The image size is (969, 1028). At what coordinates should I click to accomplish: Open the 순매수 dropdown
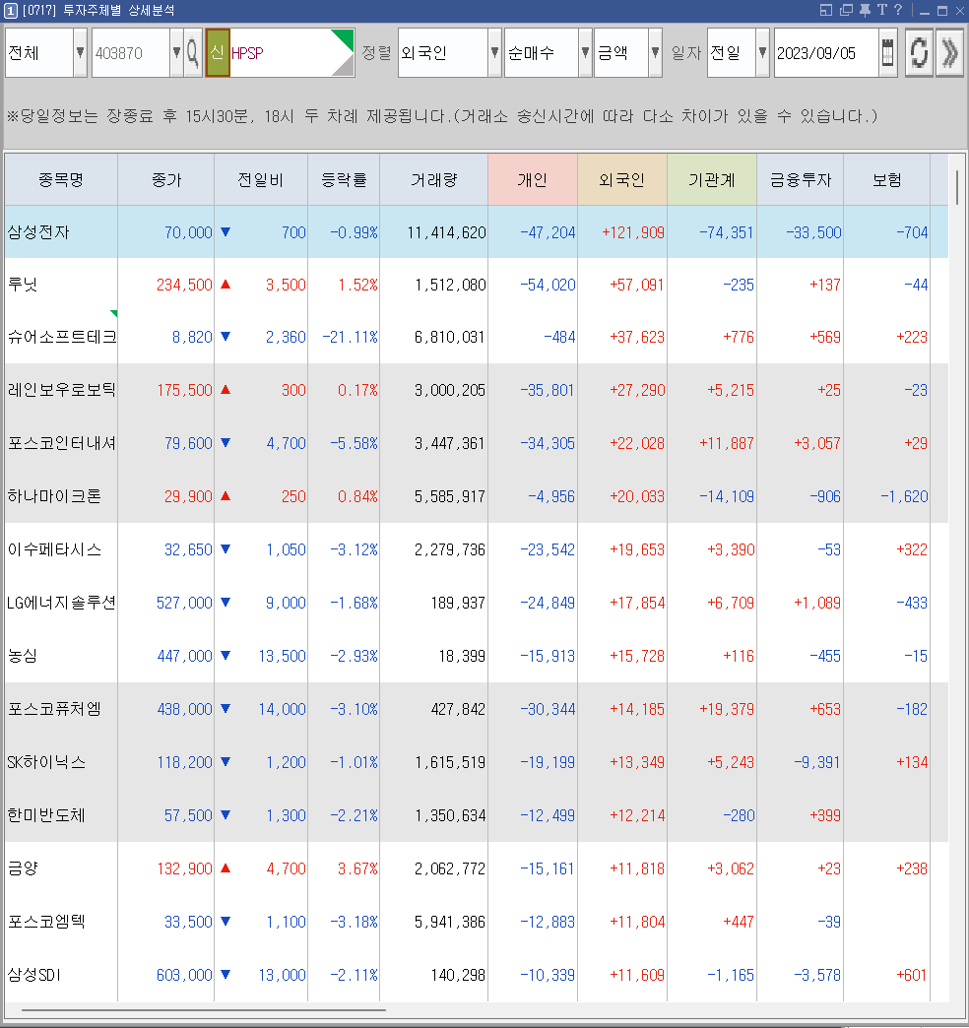586,52
